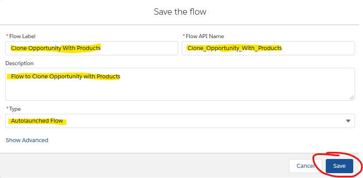
Task: Focus the Flow API Name input field
Action: (268, 48)
